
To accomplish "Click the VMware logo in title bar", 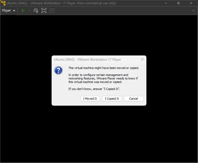I will pyautogui.click(x=3, y=3).
